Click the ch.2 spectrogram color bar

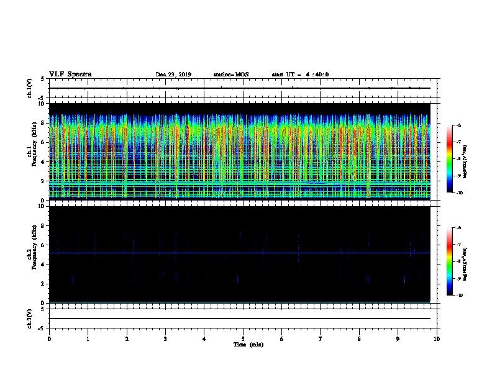coord(449,261)
